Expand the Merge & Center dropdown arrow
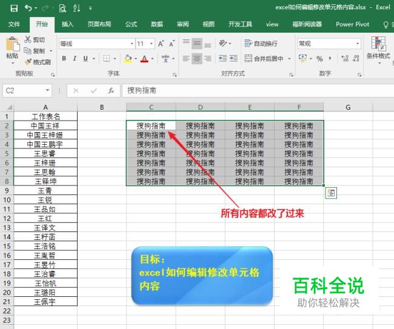The height and width of the screenshot is (329, 394). coord(289,59)
